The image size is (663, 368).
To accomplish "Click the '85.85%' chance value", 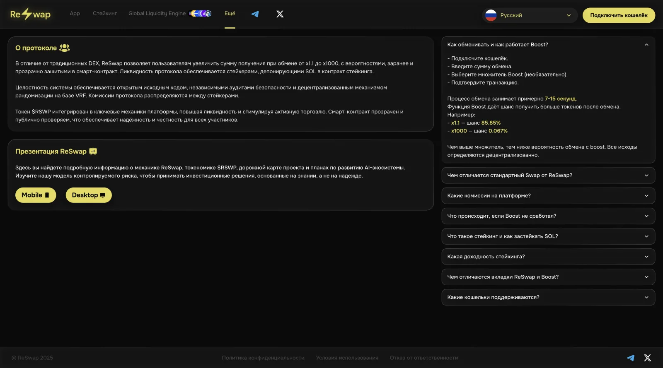I will coord(491,123).
